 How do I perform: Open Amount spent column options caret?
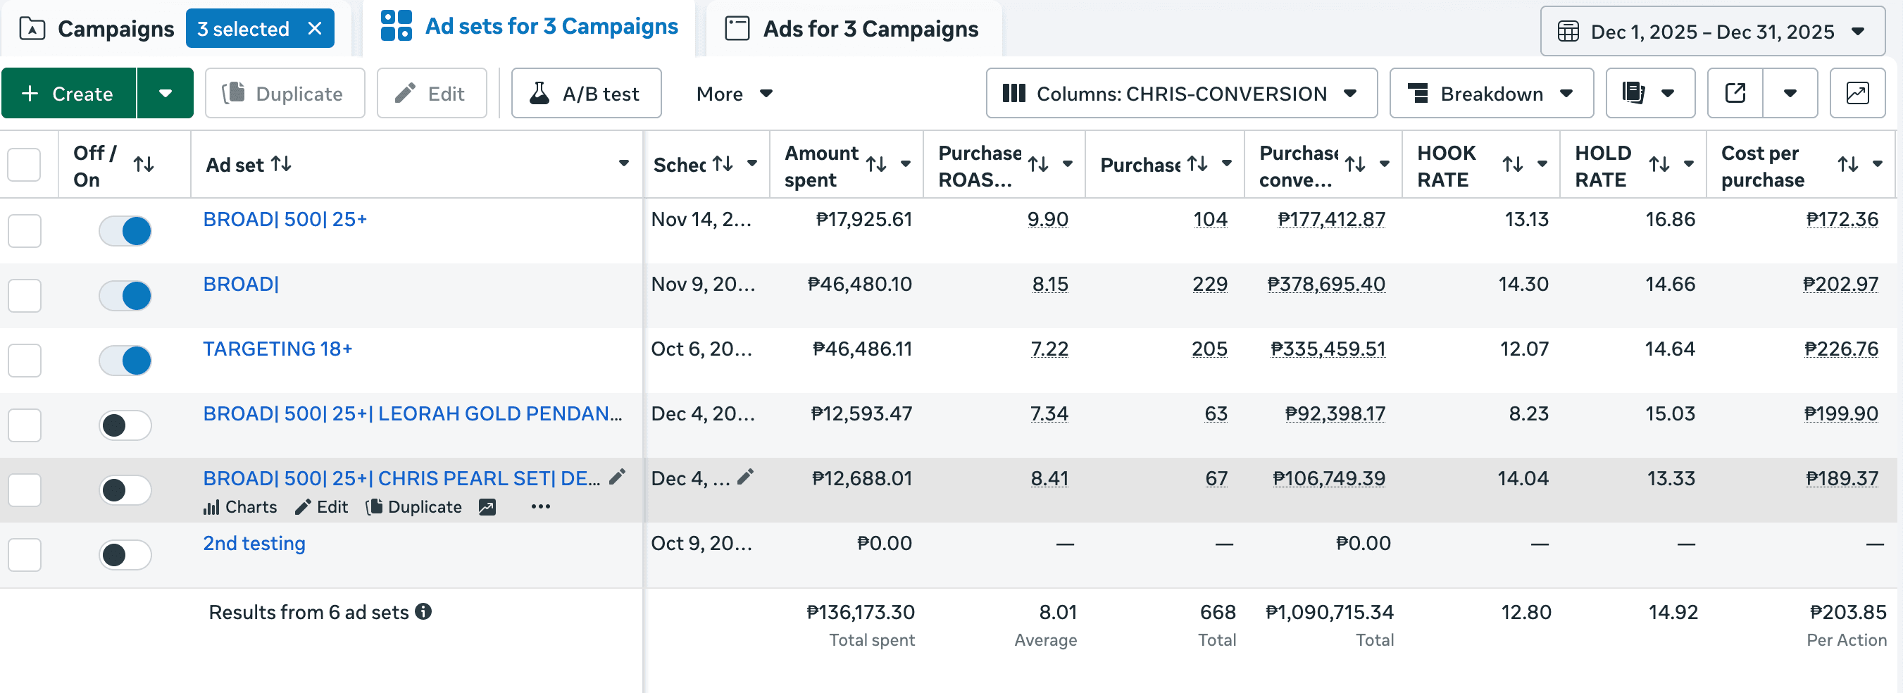(x=906, y=164)
